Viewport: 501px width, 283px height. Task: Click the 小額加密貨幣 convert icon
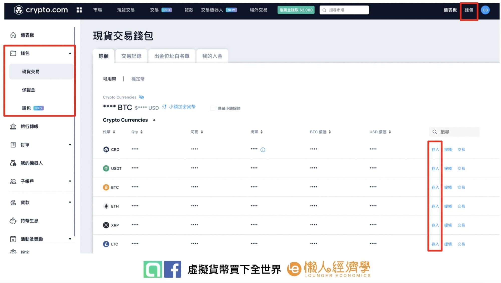164,107
